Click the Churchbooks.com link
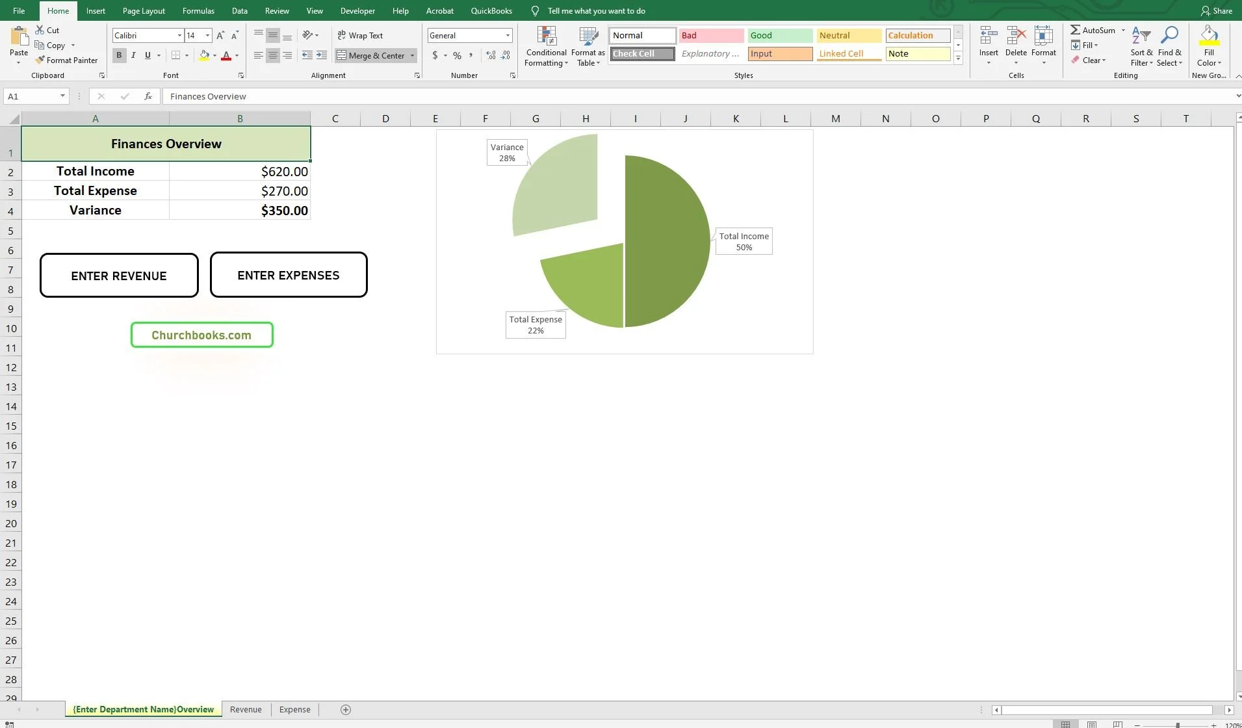Viewport: 1242px width, 728px height. point(201,335)
